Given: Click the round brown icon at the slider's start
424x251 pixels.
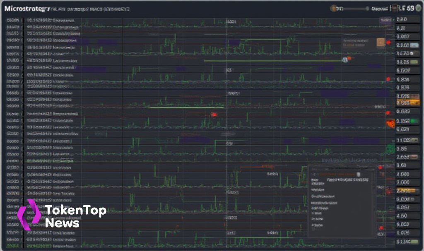Looking at the screenshot, I should coord(333,9).
